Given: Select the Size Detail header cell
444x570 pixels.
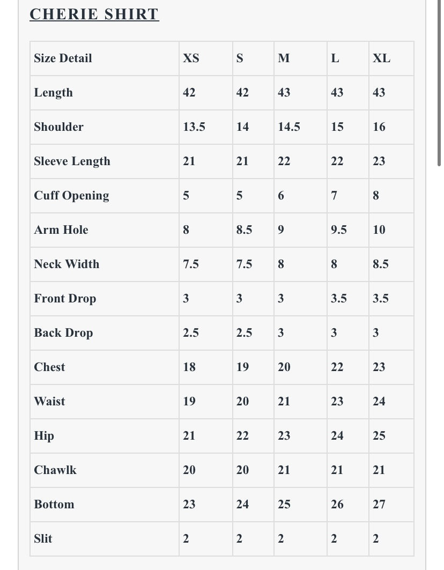Looking at the screenshot, I should tap(63, 58).
